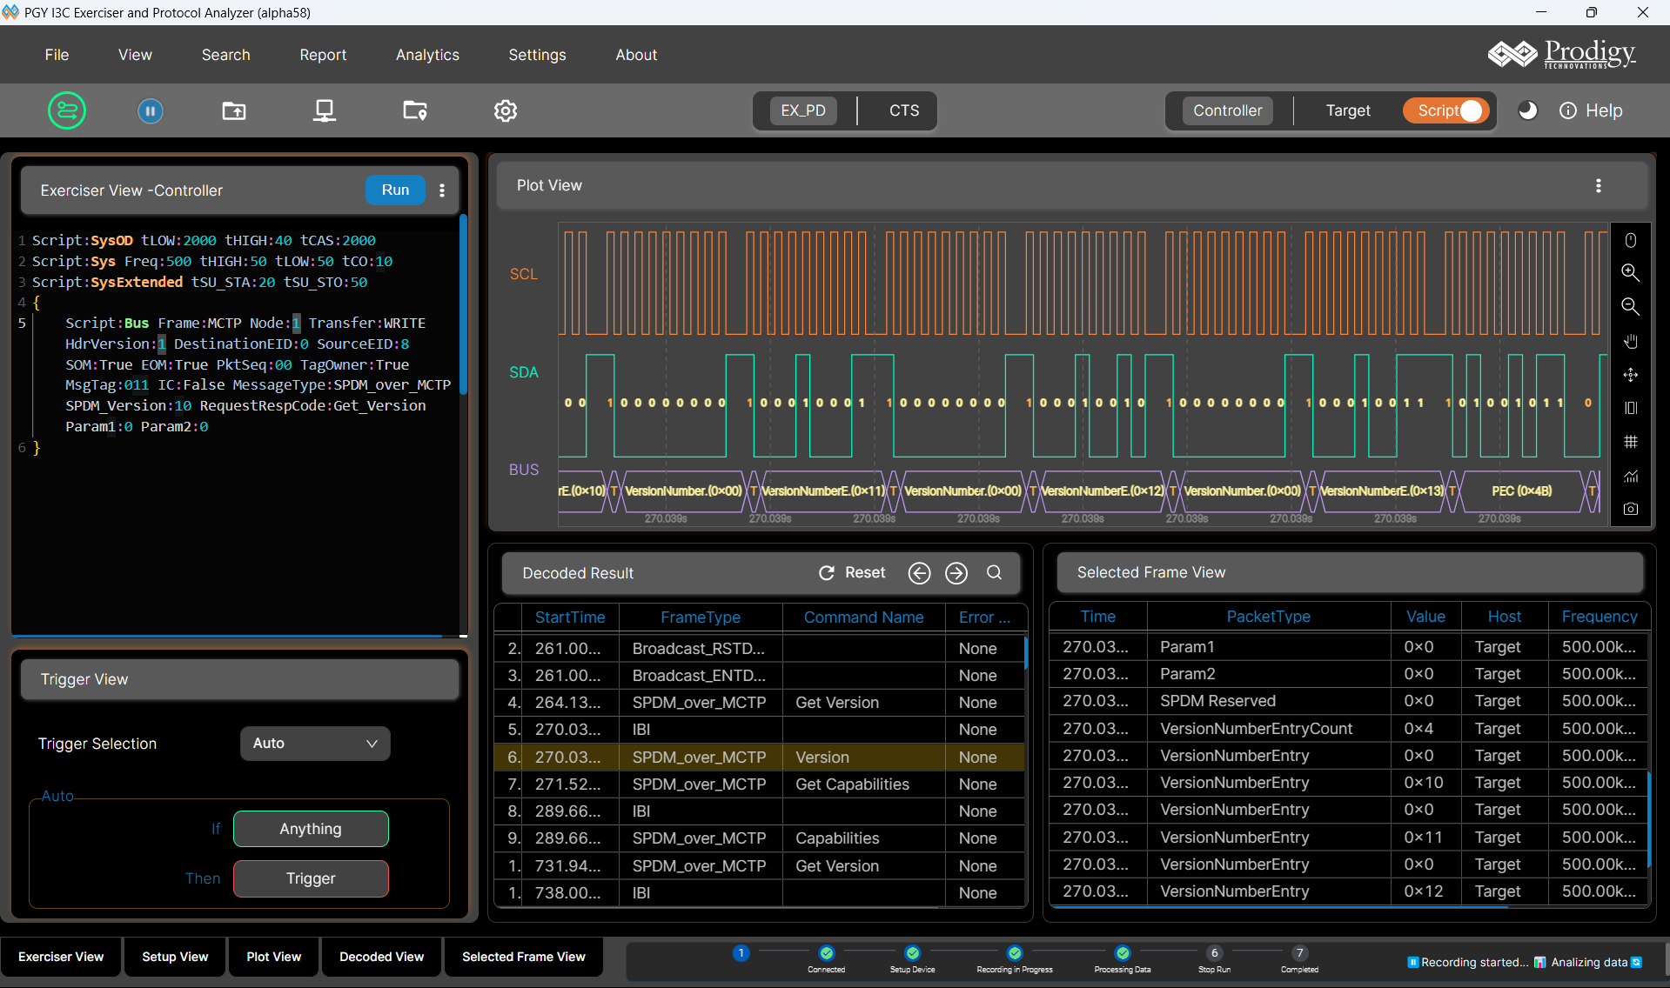Open search magnifier in Decoded Result

tap(994, 572)
